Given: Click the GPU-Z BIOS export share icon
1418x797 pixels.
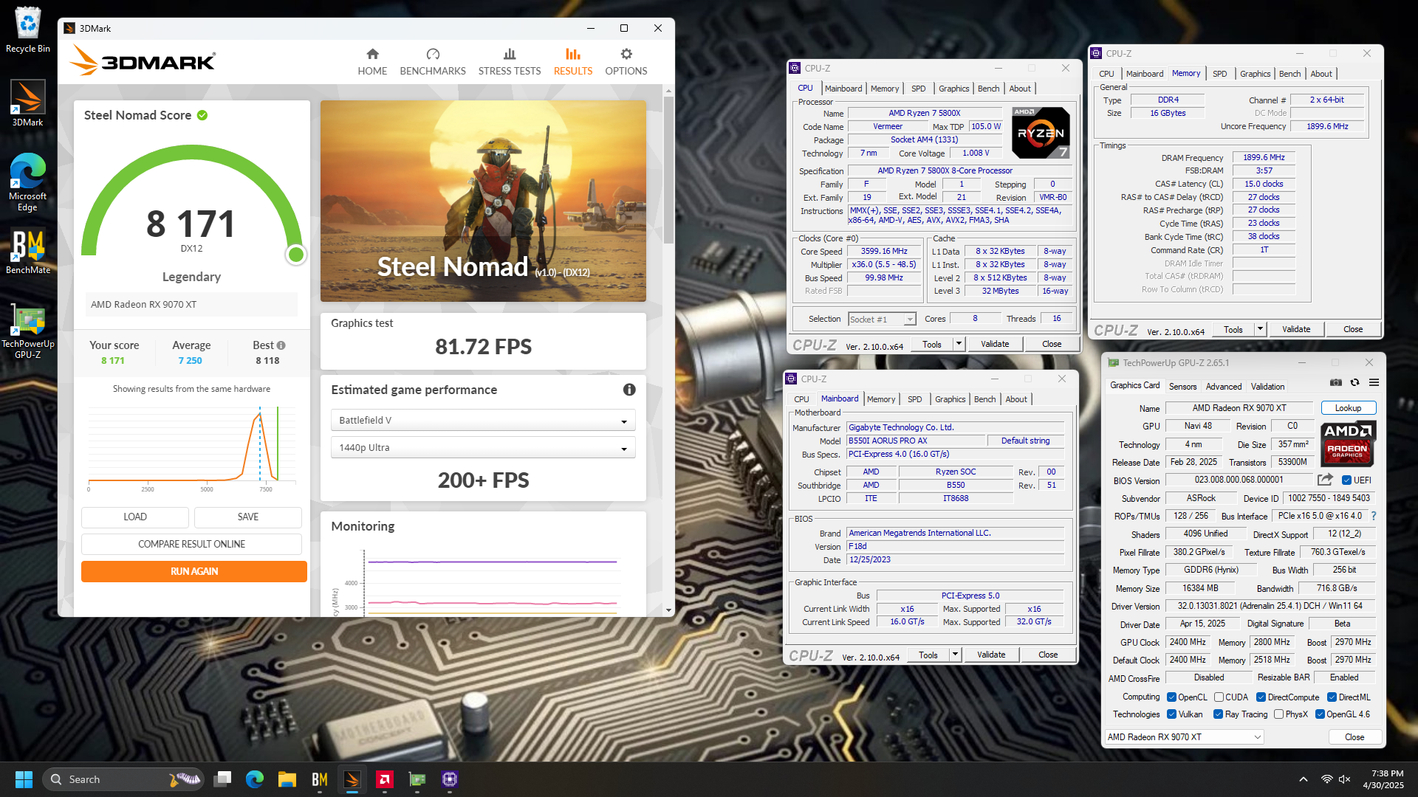Looking at the screenshot, I should [1325, 480].
